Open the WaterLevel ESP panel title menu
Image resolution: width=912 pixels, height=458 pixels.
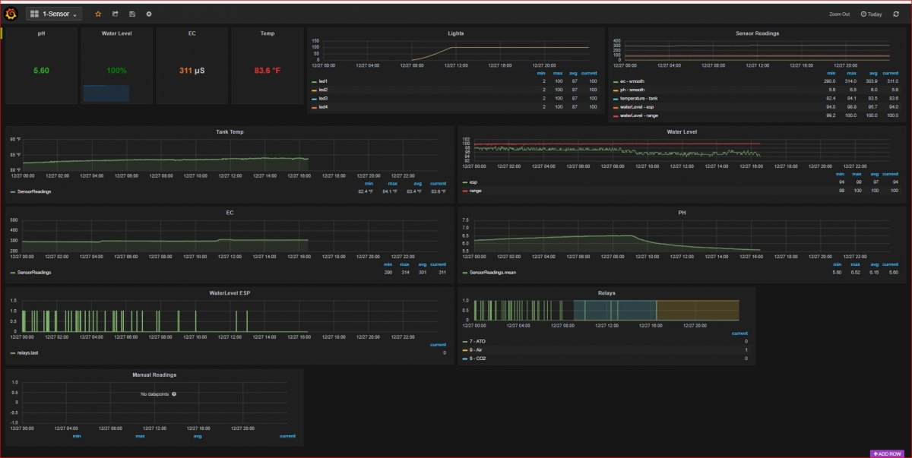point(230,292)
